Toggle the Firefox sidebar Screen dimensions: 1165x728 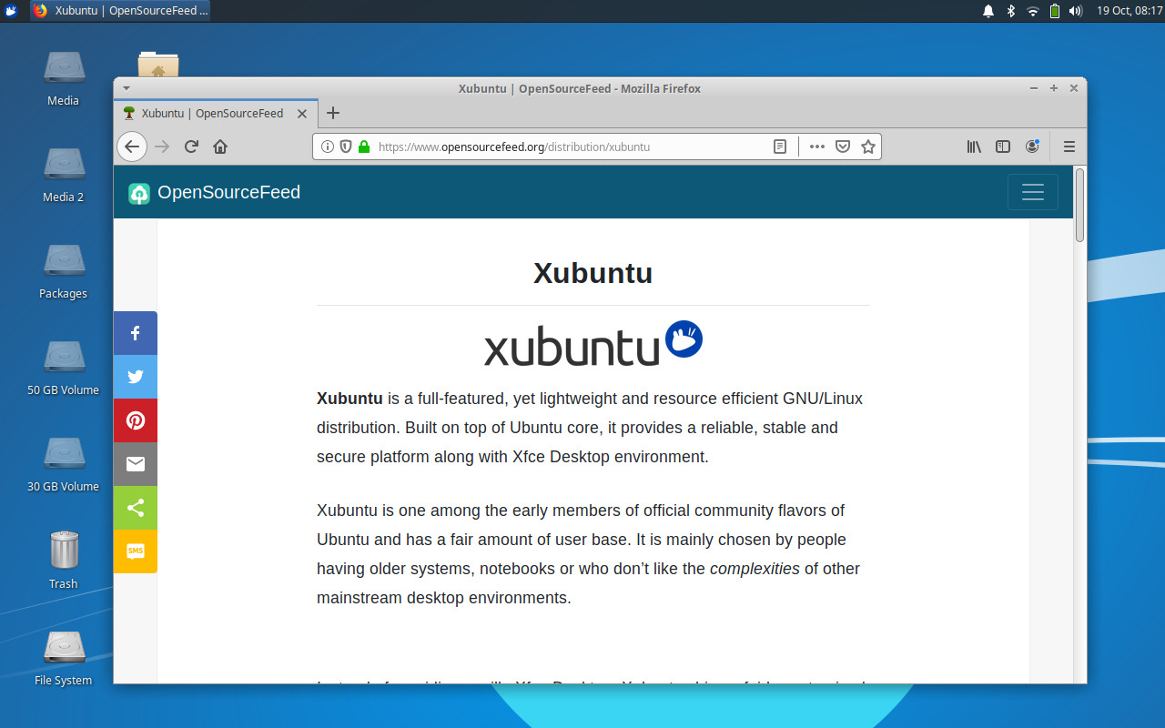coord(1002,146)
